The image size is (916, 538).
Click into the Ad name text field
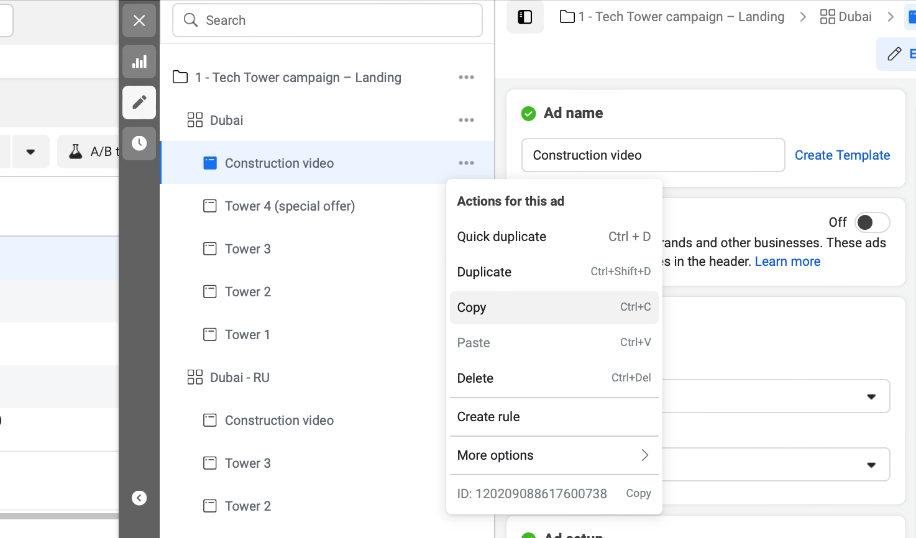(x=653, y=155)
